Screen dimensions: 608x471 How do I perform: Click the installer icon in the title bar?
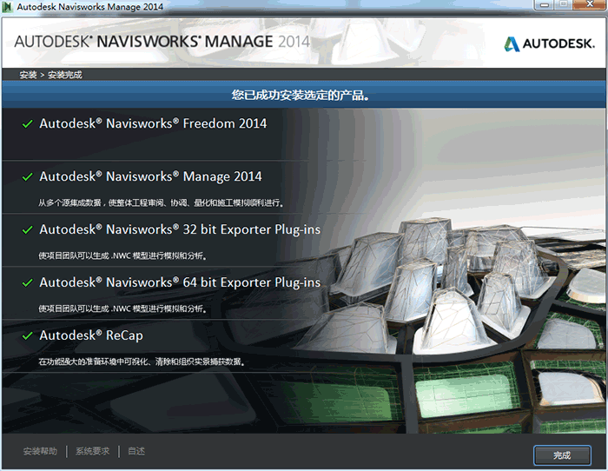[x=9, y=6]
